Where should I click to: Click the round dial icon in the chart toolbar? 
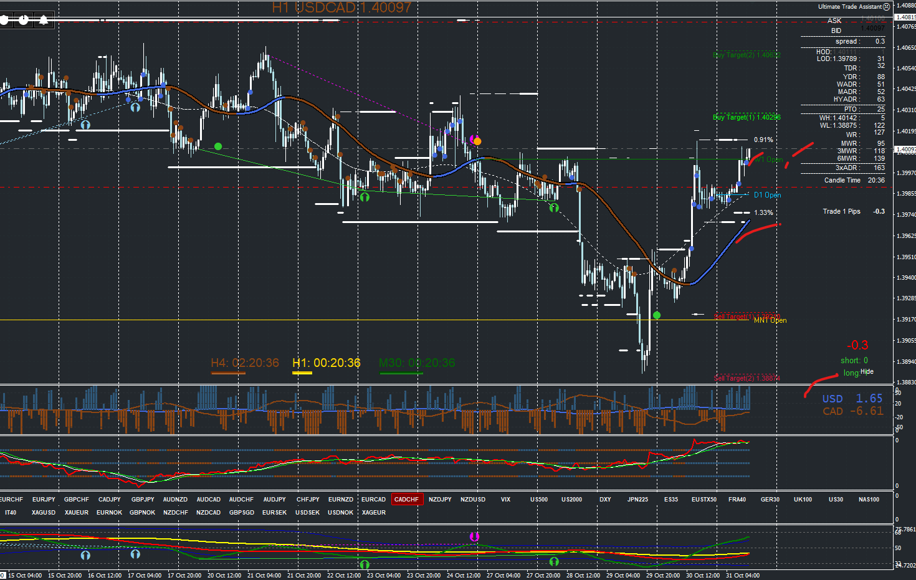point(23,20)
